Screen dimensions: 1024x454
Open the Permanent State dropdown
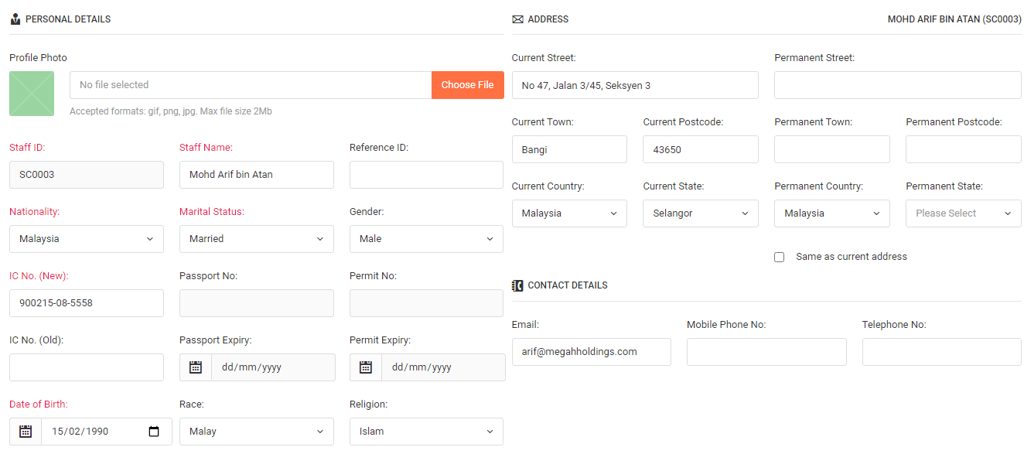point(963,213)
